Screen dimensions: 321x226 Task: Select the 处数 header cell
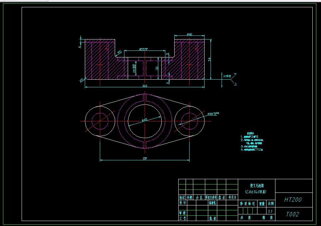pos(189,197)
